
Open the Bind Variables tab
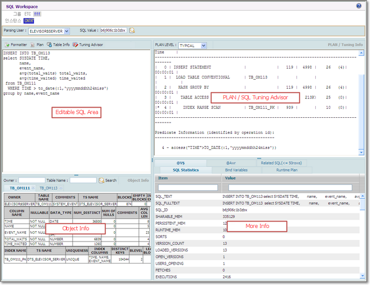[236, 170]
